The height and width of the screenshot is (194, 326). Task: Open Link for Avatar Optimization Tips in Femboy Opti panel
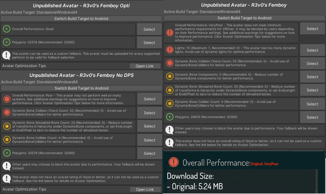pyautogui.click(x=145, y=66)
